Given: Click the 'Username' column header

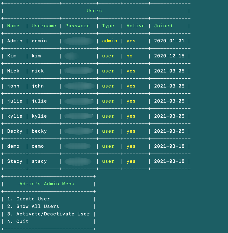Looking at the screenshot, I should click(x=44, y=26).
